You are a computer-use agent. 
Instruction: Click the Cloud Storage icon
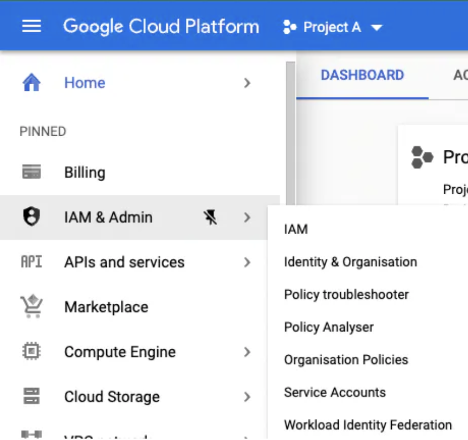click(31, 397)
